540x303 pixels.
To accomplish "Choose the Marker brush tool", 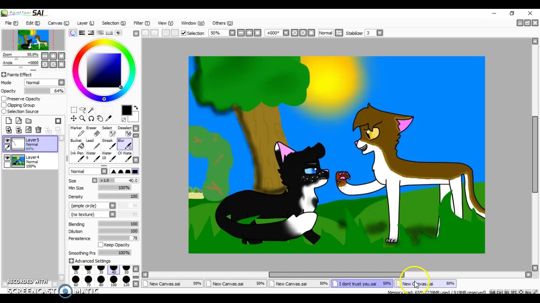I will (76, 131).
